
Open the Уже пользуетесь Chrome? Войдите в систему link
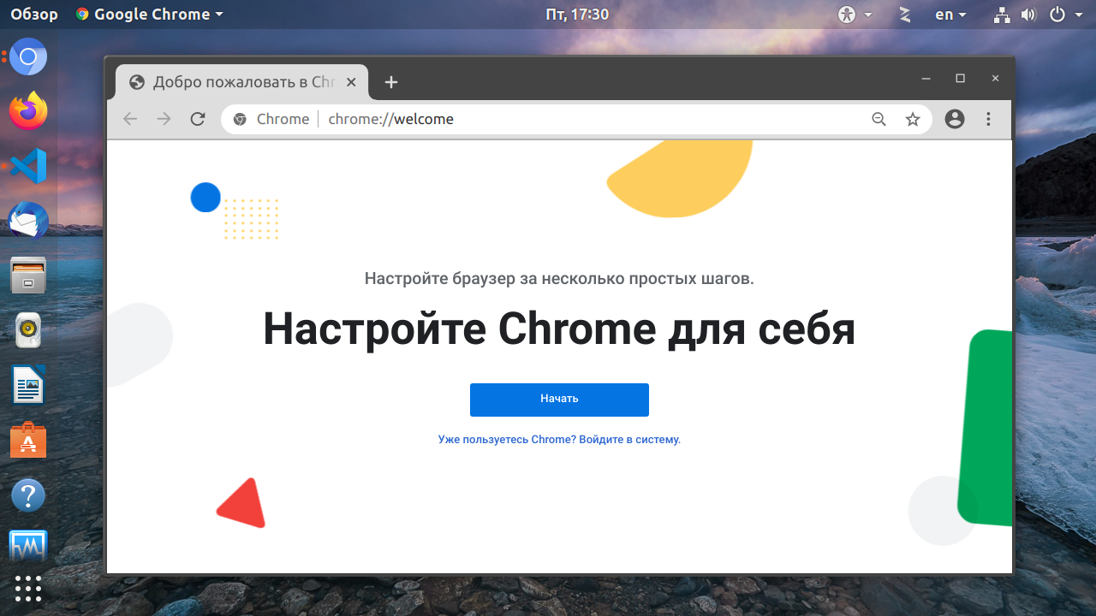pyautogui.click(x=559, y=440)
